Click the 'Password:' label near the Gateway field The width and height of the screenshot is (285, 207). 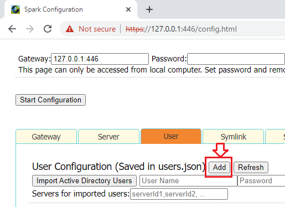[169, 59]
